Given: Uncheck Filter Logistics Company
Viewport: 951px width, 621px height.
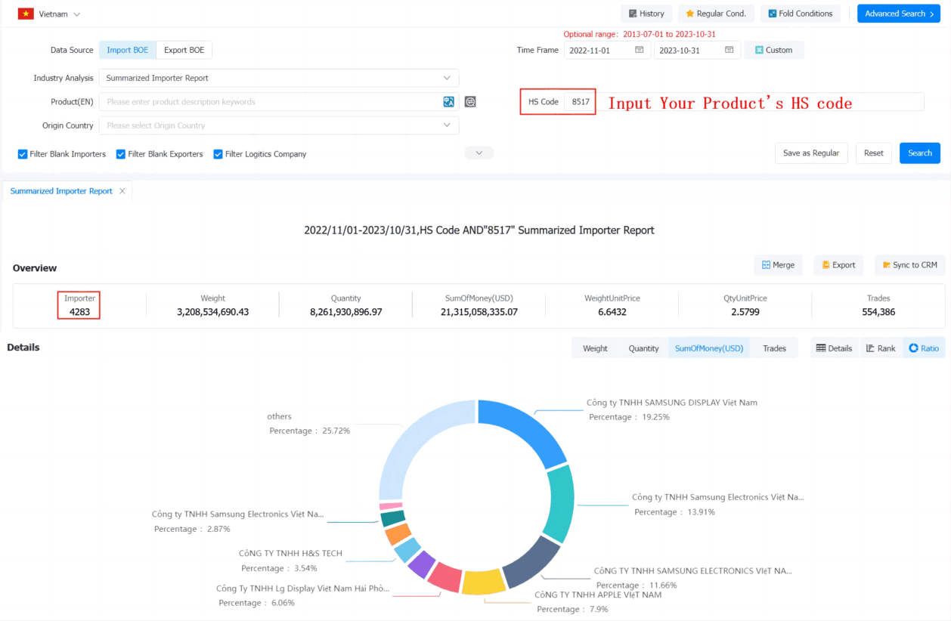Looking at the screenshot, I should (218, 154).
